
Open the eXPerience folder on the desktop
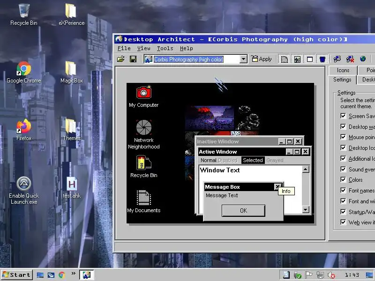coord(72,15)
